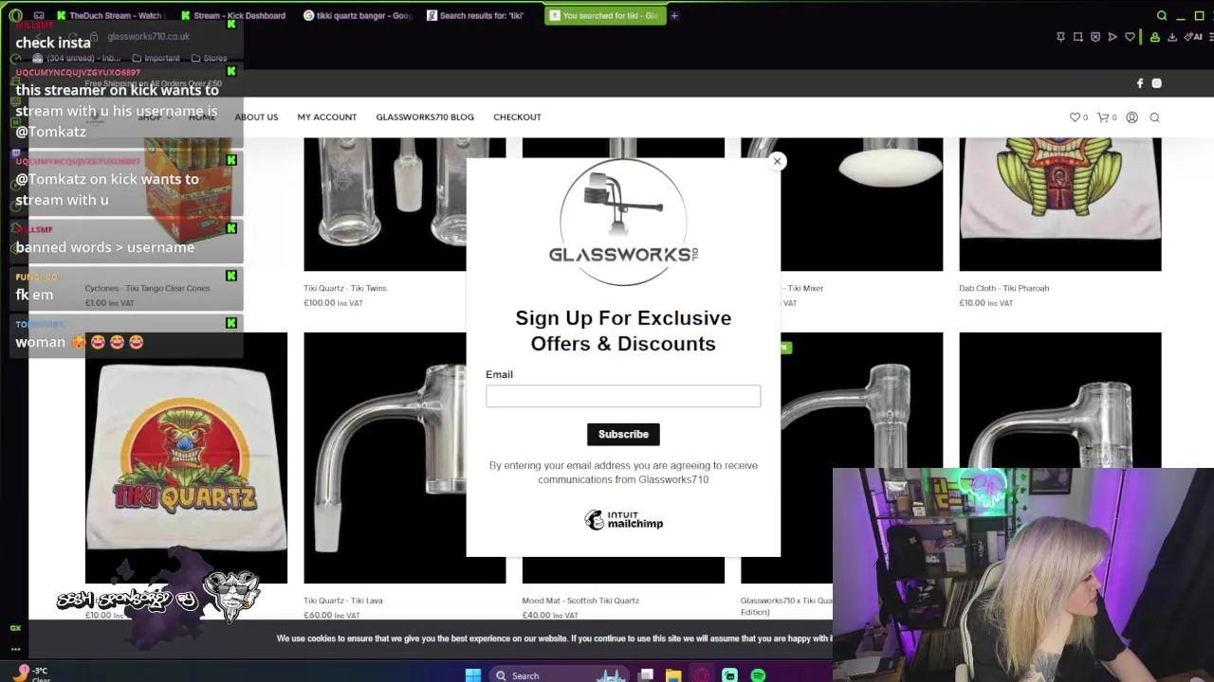Screen dimensions: 1214x682
Task: Click the Tiki Lava banger thumbnail
Action: (x=404, y=458)
